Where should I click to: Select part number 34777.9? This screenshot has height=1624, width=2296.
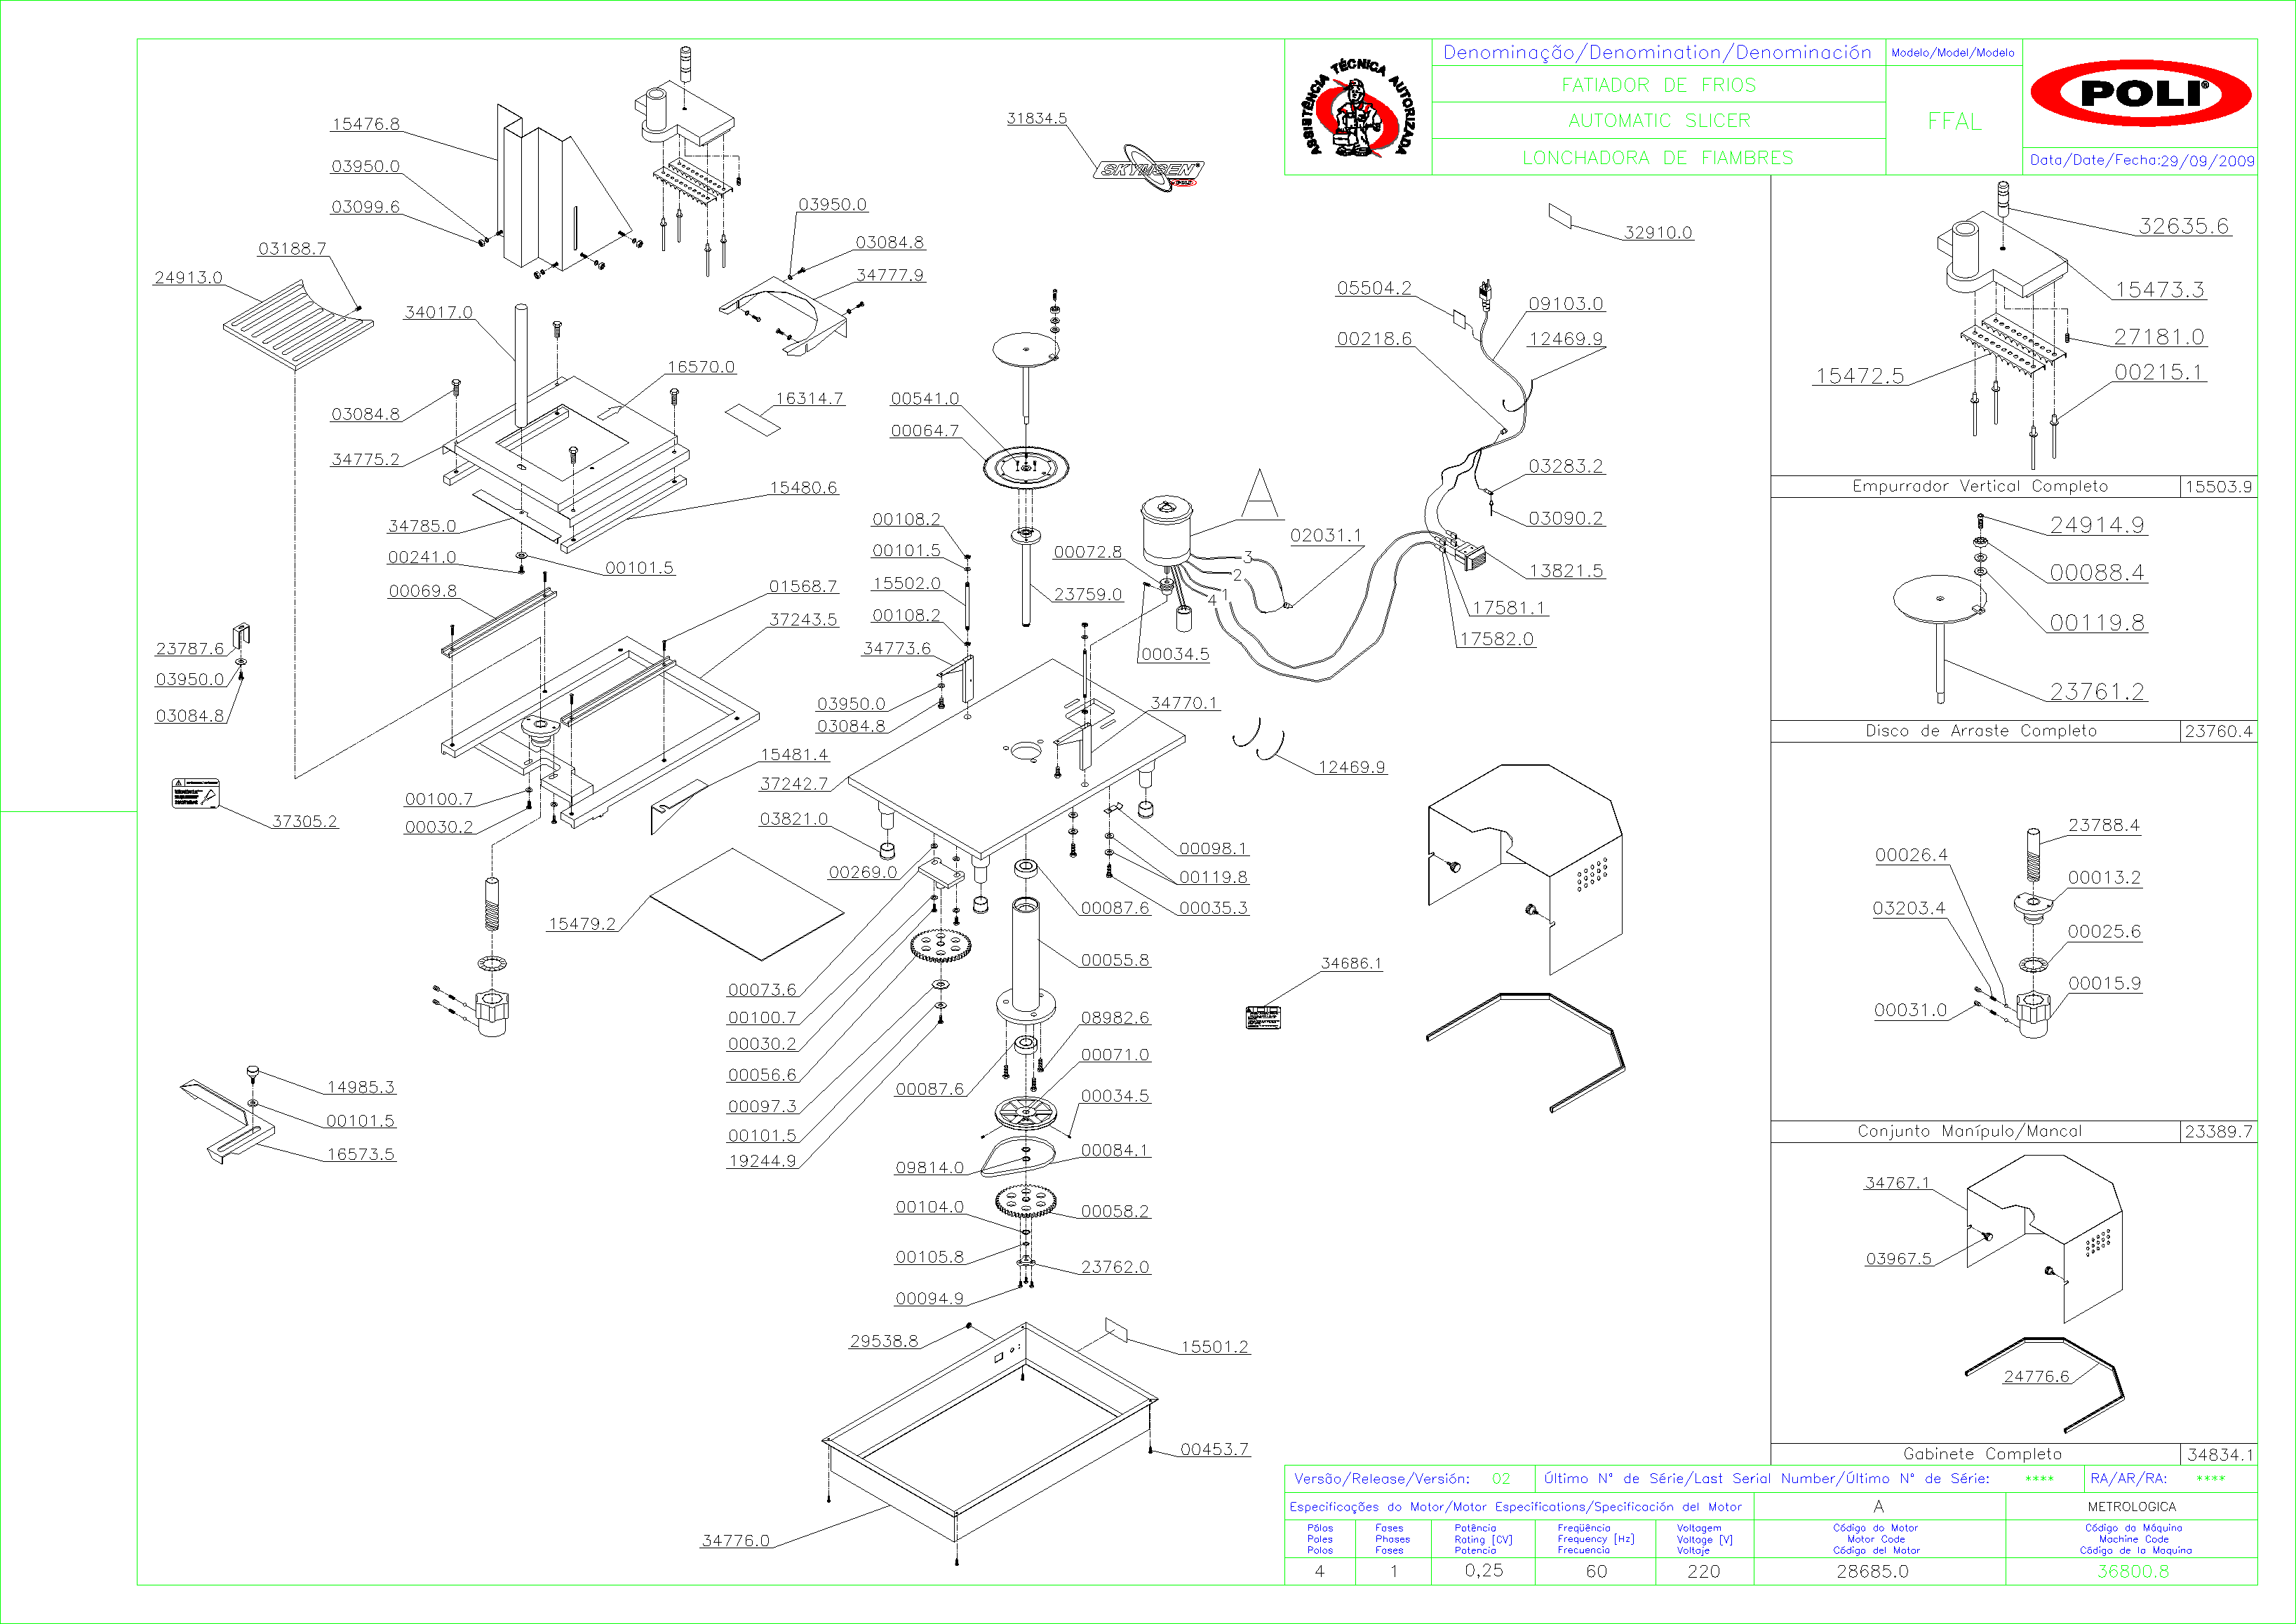(890, 275)
